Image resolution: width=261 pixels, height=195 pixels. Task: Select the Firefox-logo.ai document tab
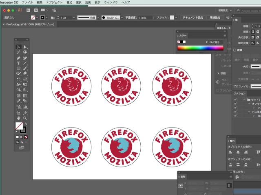coord(30,24)
